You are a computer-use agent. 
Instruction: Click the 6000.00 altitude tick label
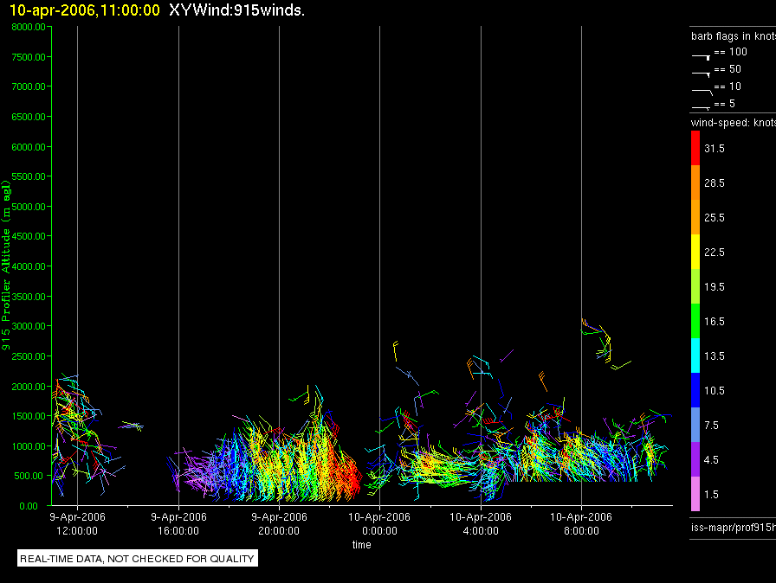[29, 147]
